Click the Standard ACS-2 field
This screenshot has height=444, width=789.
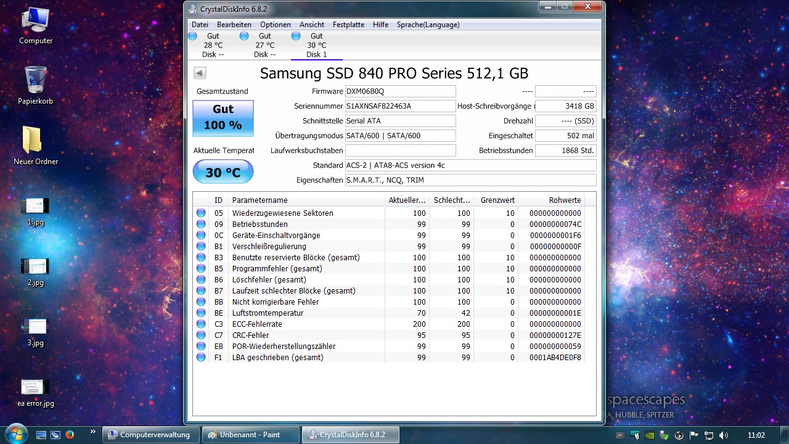point(470,165)
